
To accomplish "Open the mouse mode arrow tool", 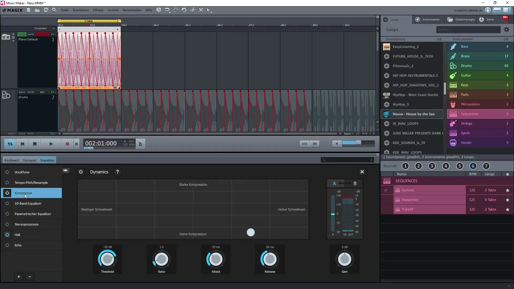I will (x=209, y=10).
